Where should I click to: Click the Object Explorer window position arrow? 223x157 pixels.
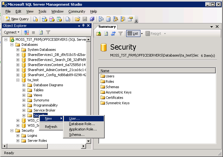(x=79, y=26)
